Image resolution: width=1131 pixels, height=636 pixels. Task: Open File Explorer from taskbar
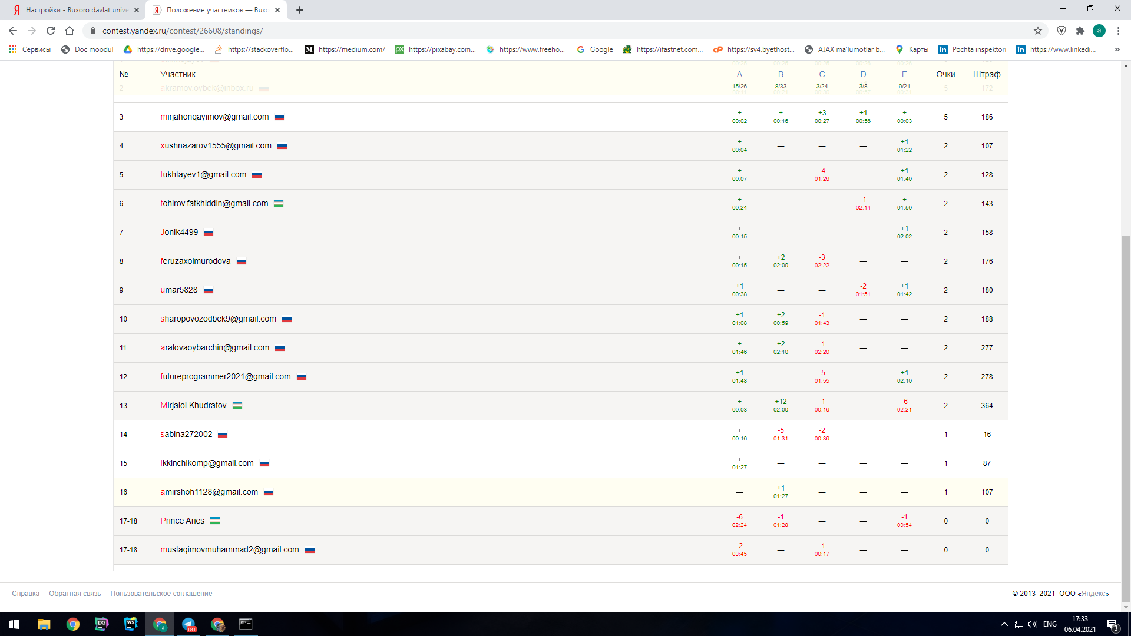(x=44, y=624)
